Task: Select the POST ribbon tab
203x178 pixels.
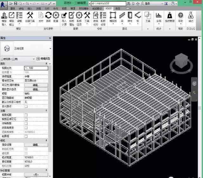Action: click(108, 9)
